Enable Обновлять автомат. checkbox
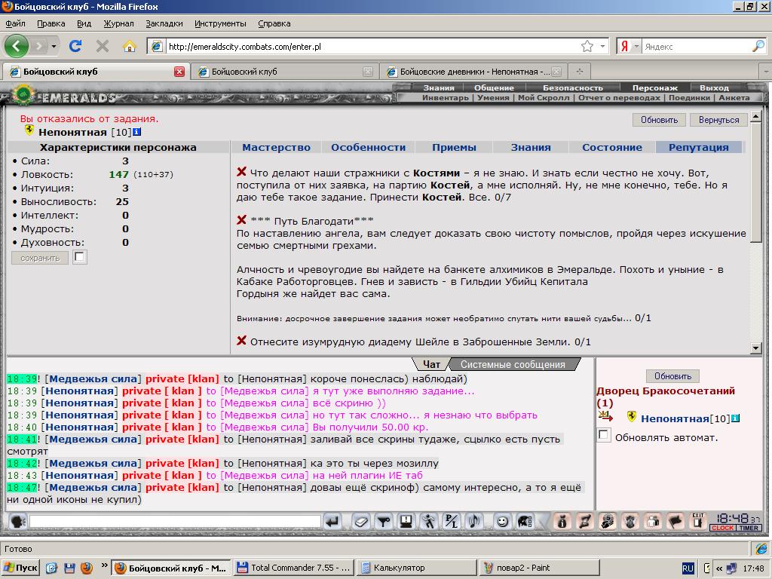Image resolution: width=772 pixels, height=579 pixels. point(604,435)
